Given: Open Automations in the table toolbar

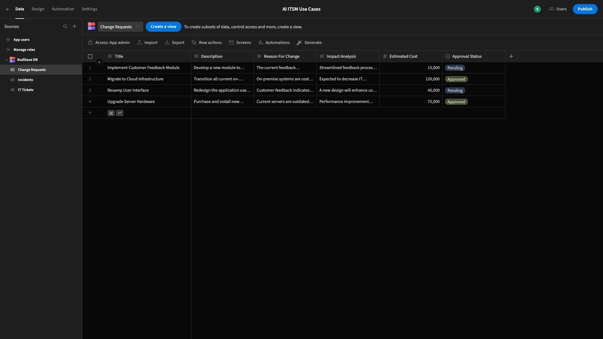Looking at the screenshot, I should click(x=274, y=43).
